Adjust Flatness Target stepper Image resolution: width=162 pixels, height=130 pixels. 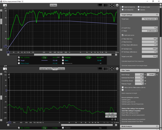pos(143,84)
